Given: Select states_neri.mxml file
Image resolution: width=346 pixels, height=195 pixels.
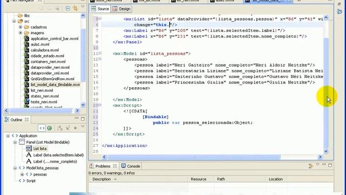Looking at the screenshot, I should point(44,96).
